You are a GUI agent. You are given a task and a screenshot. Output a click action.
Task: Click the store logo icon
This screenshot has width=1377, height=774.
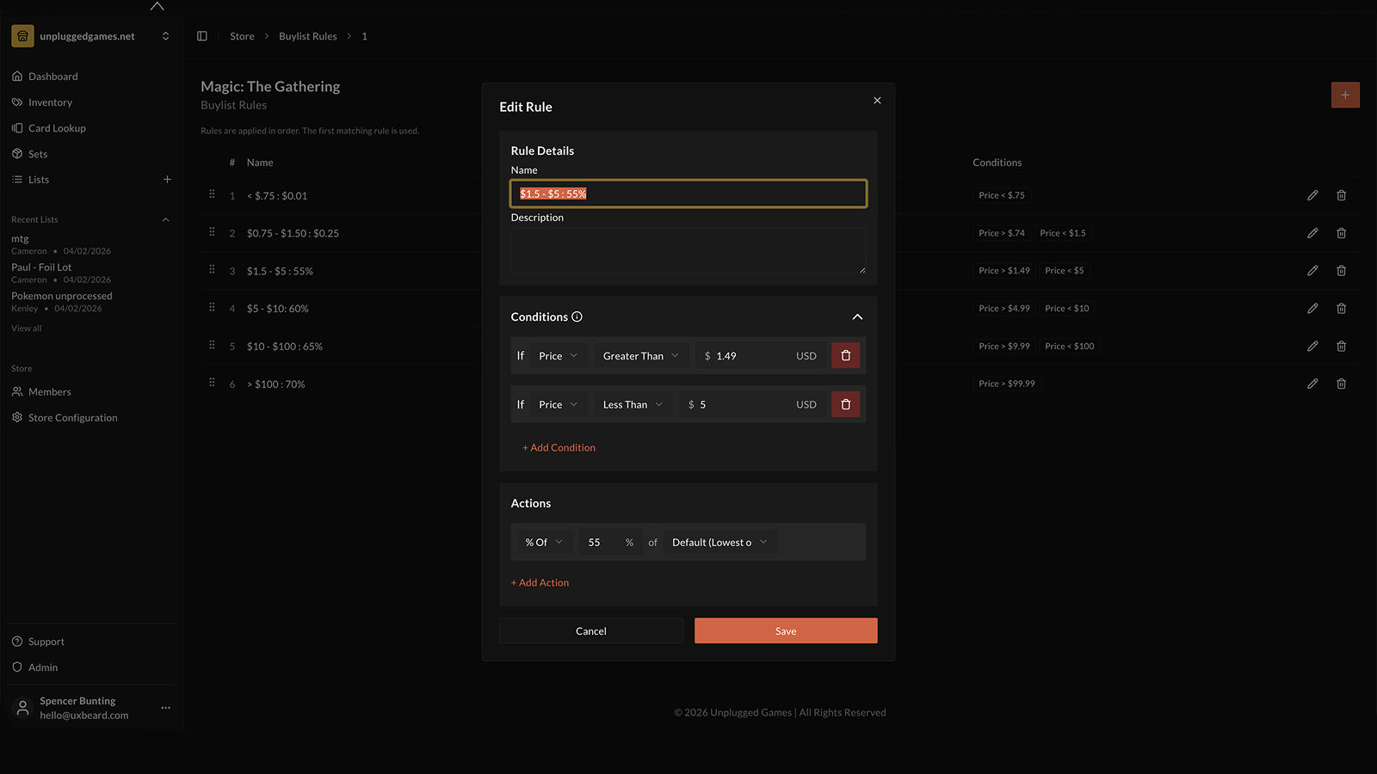(22, 36)
